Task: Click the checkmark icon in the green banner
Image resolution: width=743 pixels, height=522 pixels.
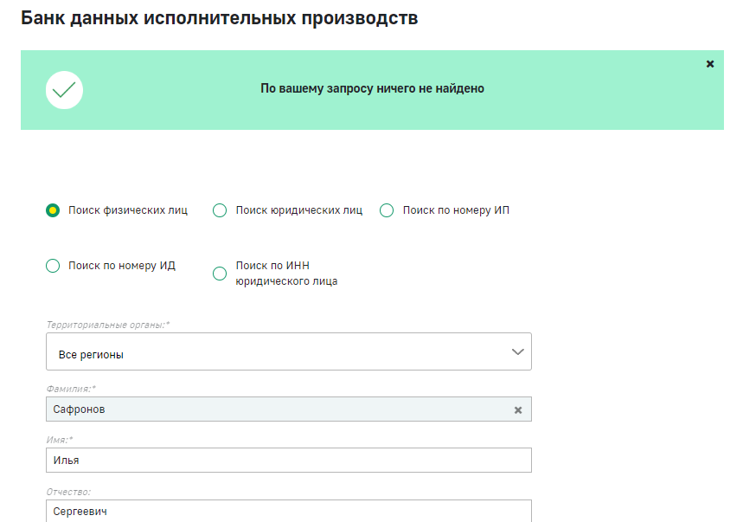Action: [x=64, y=89]
